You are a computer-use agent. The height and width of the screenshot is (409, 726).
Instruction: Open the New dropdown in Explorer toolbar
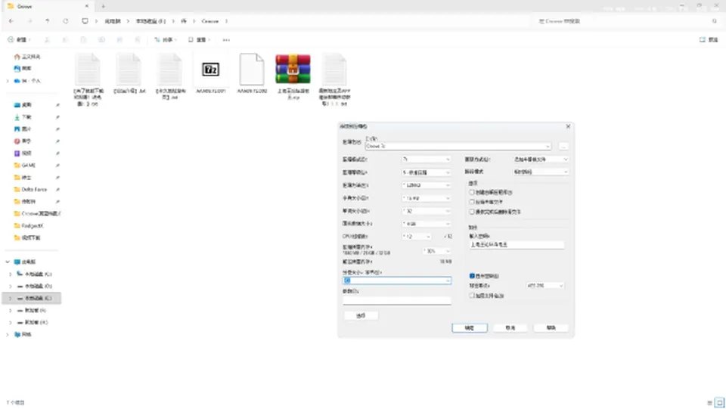18,40
